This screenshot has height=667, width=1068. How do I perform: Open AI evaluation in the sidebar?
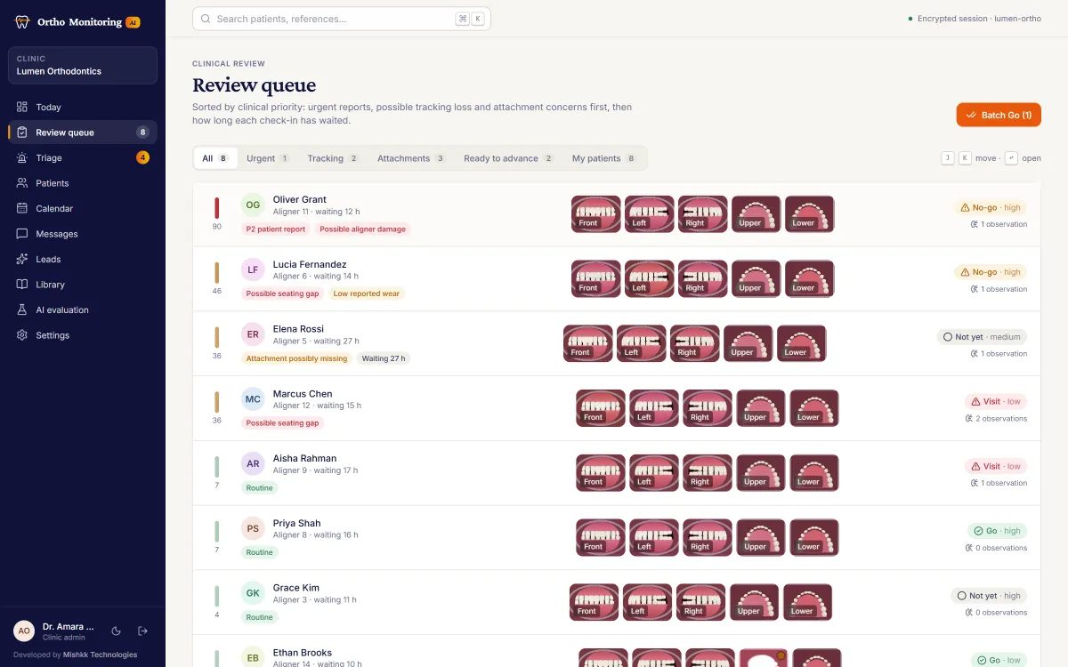click(83, 309)
